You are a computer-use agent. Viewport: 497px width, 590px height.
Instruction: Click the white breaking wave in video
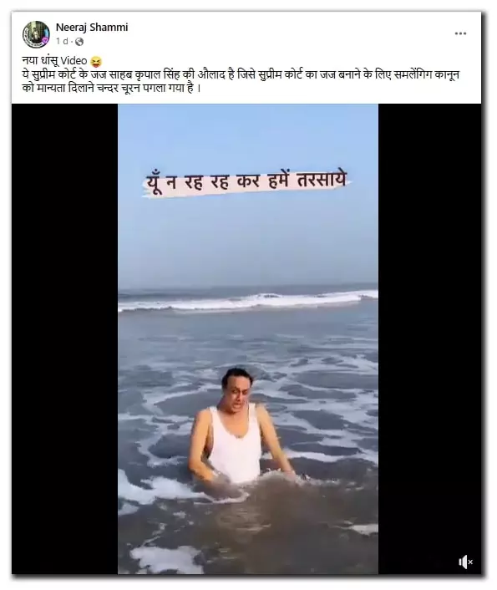[x=248, y=301]
